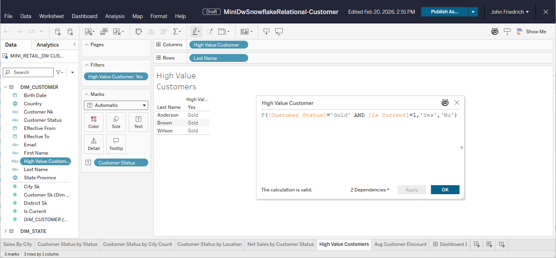556x258 pixels.
Task: Switch to the Avg Customer Discount sheet tab
Action: pyautogui.click(x=400, y=244)
